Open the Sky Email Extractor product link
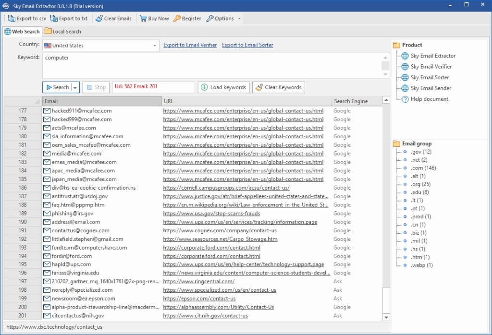 click(x=433, y=56)
